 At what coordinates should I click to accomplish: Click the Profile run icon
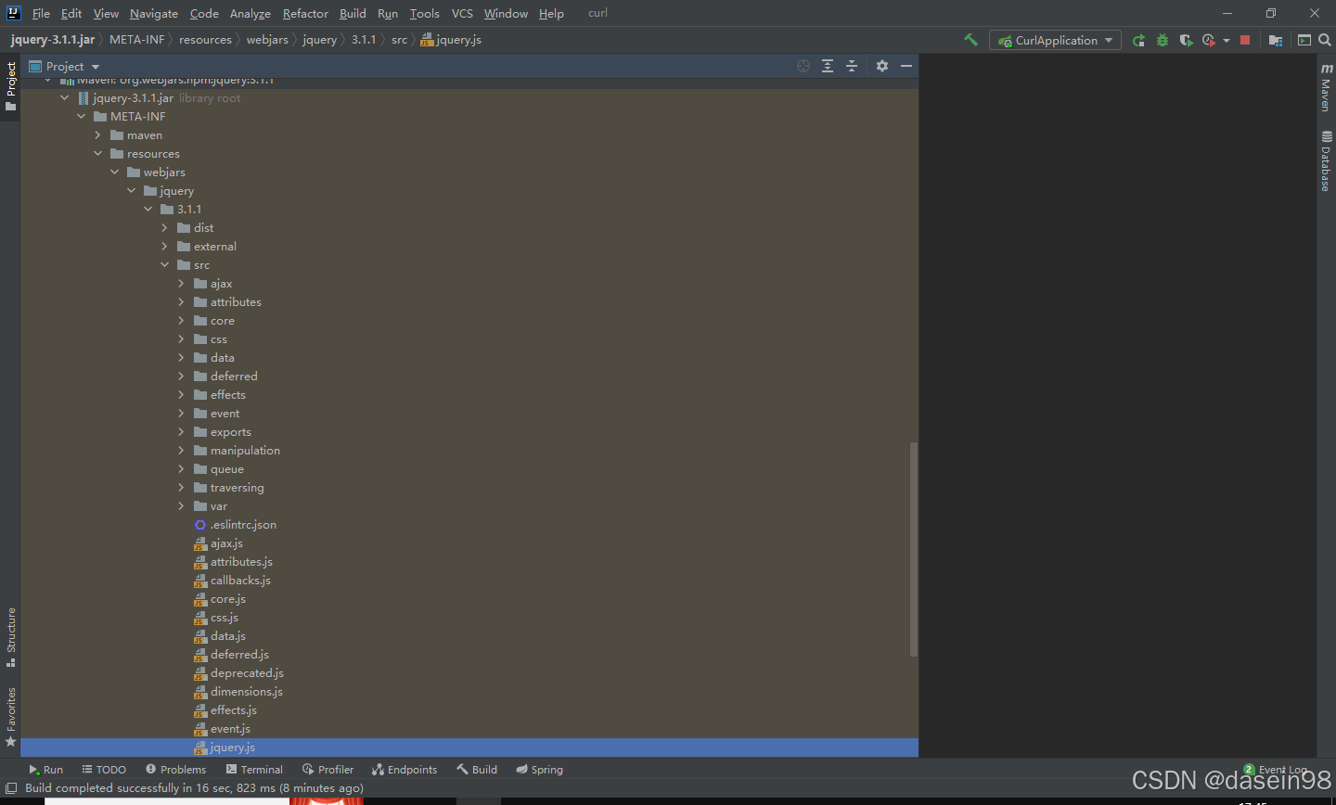pyautogui.click(x=1208, y=40)
